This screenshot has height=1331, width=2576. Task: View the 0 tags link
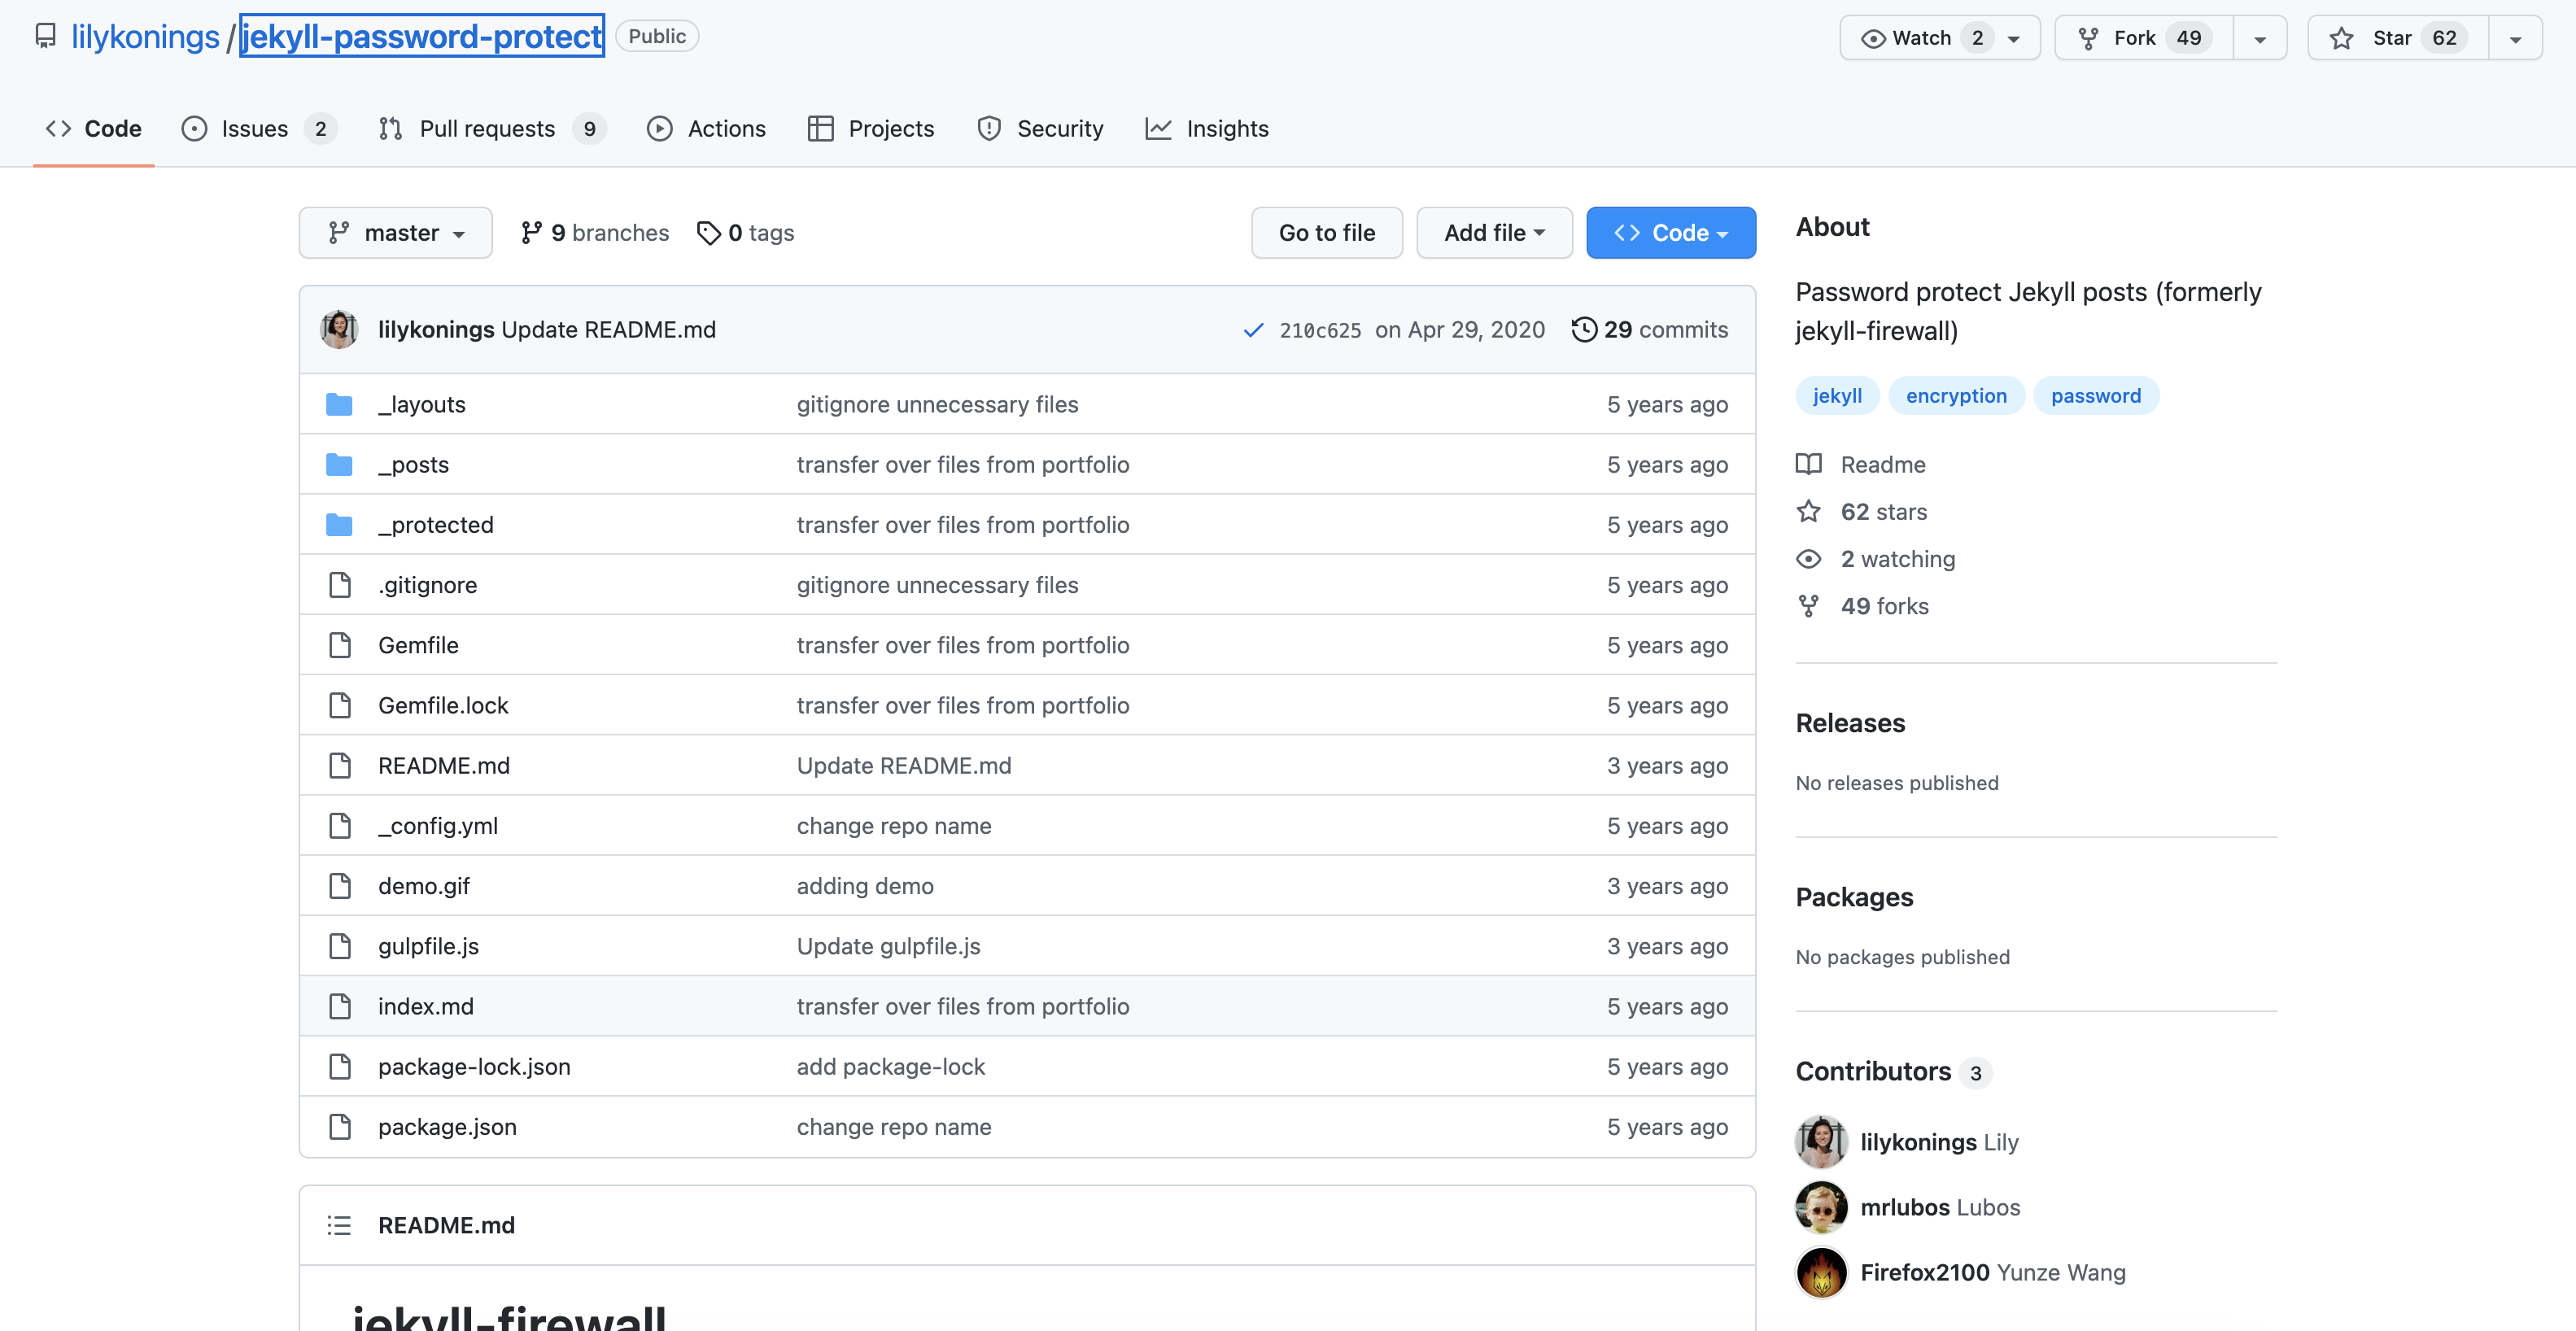click(746, 233)
